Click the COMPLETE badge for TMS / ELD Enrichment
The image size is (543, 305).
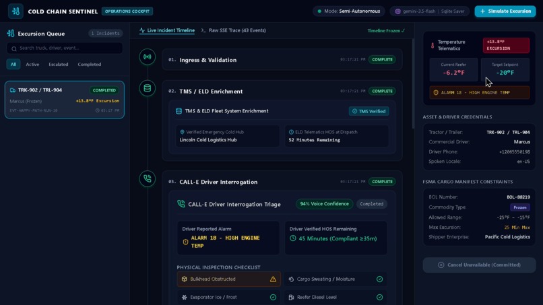(x=382, y=91)
